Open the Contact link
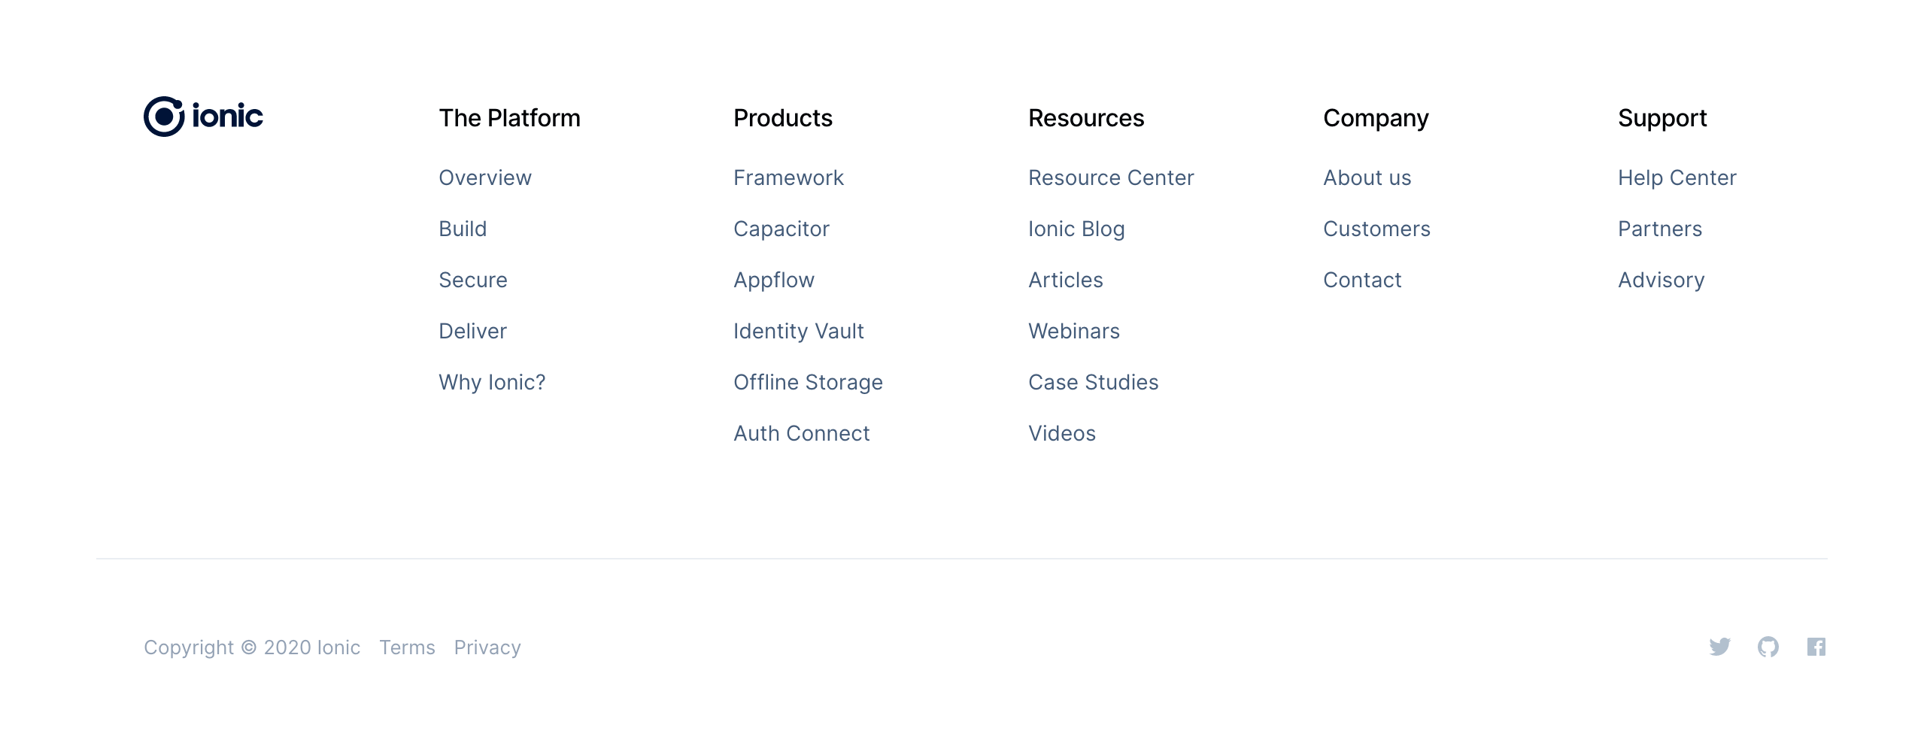The height and width of the screenshot is (755, 1924). [1362, 280]
